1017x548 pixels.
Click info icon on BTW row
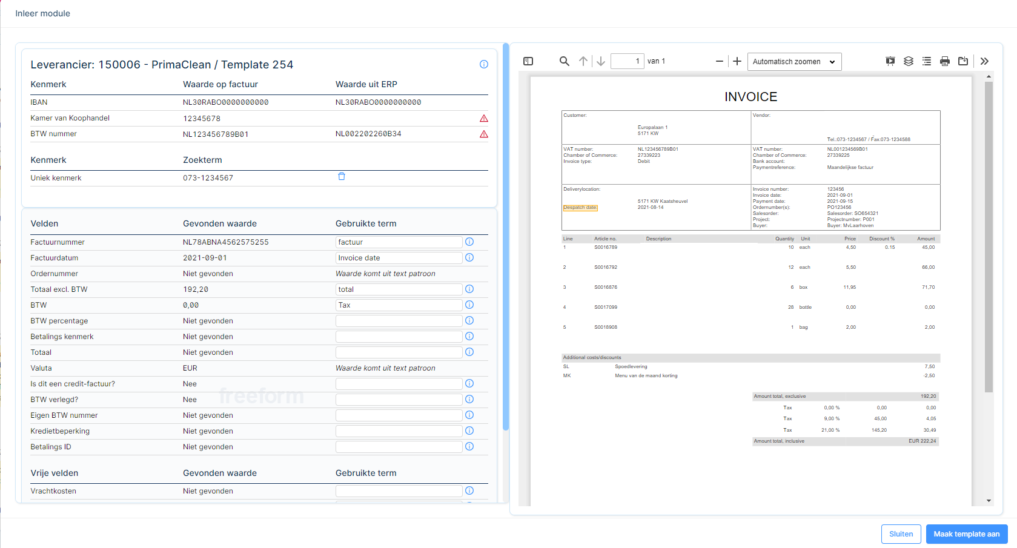469,305
